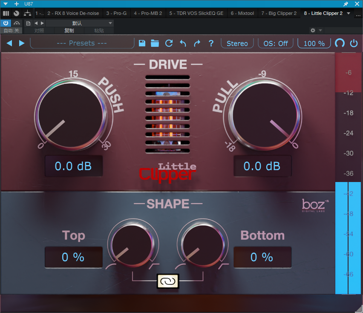Click the gain-match headphone arc icon
The width and height of the screenshot is (363, 313).
(340, 43)
